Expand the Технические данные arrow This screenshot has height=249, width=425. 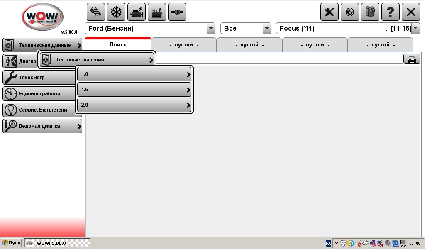(x=79, y=45)
